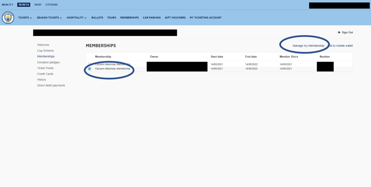
Task: Click the Manchester City crest logo
Action: (8, 18)
